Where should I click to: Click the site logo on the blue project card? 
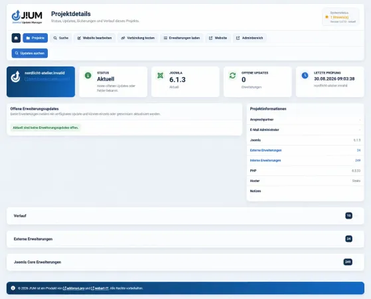[x=16, y=76]
